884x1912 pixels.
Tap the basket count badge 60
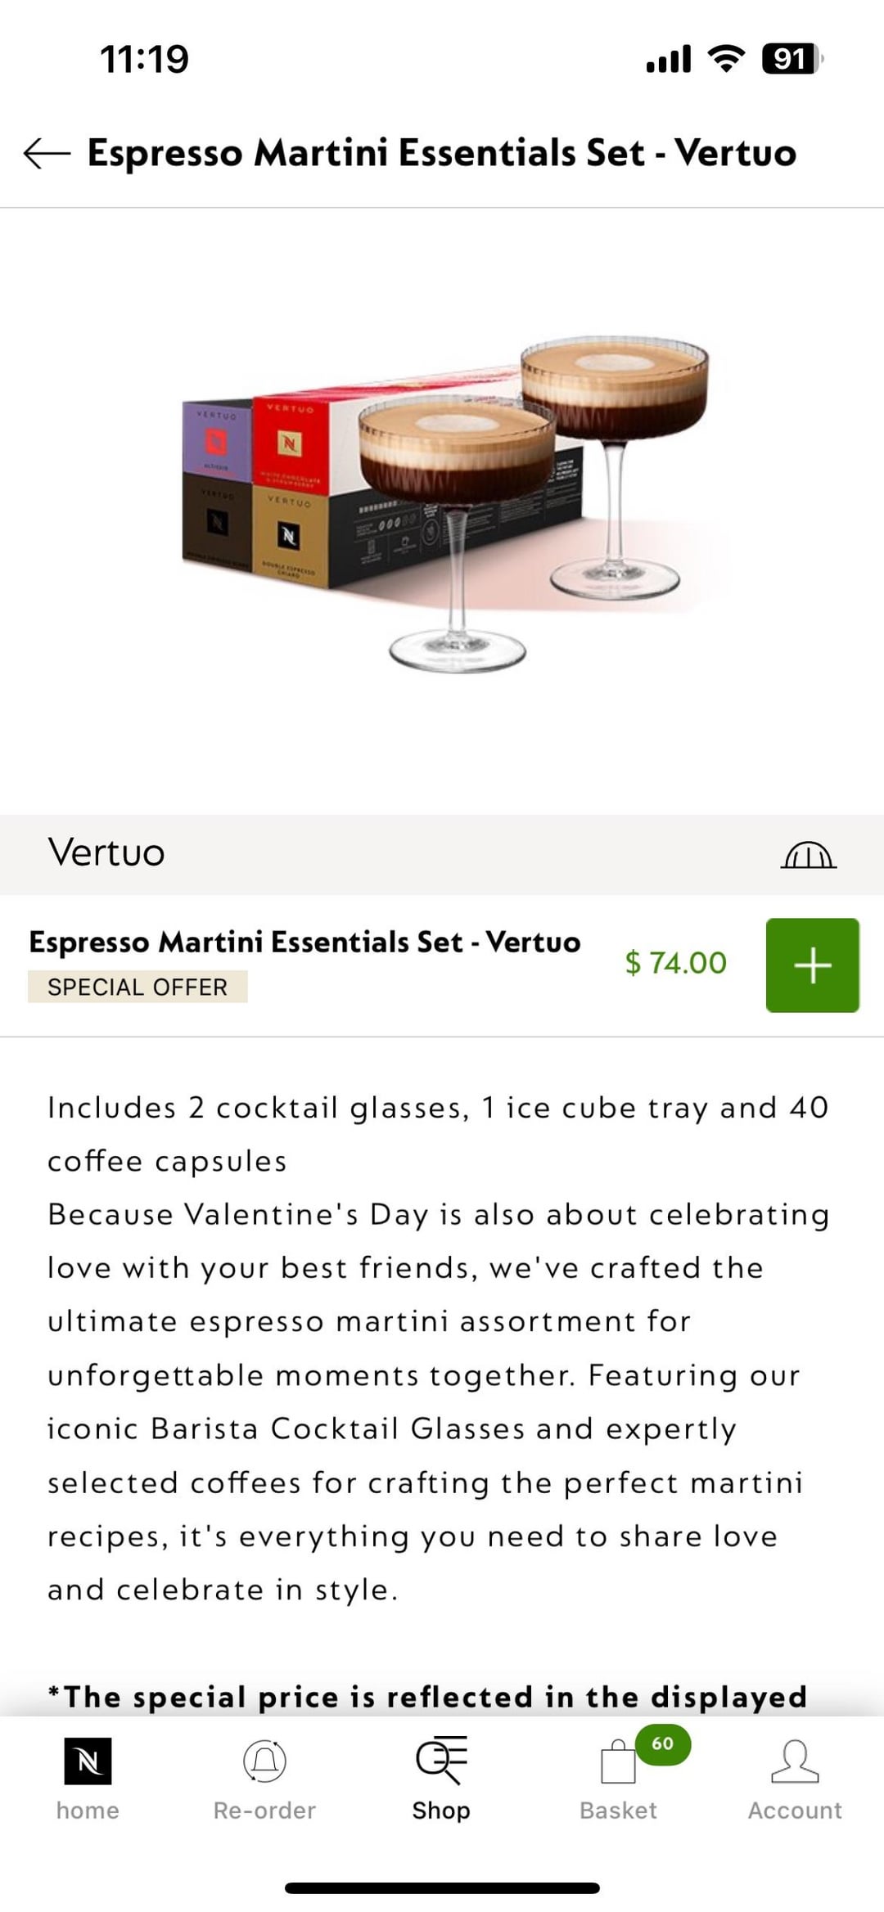pyautogui.click(x=662, y=1743)
